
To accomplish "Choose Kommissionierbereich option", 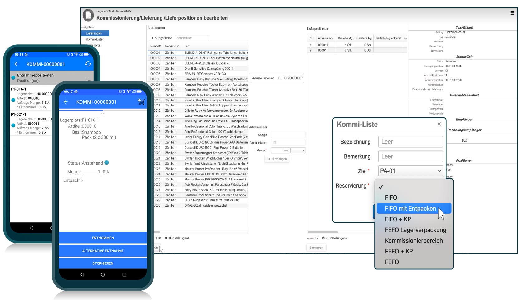I will [x=414, y=241].
